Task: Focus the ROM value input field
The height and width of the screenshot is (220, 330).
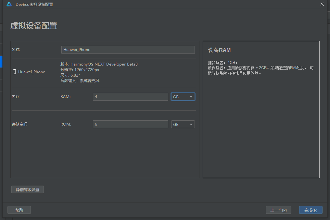Action: pos(131,124)
